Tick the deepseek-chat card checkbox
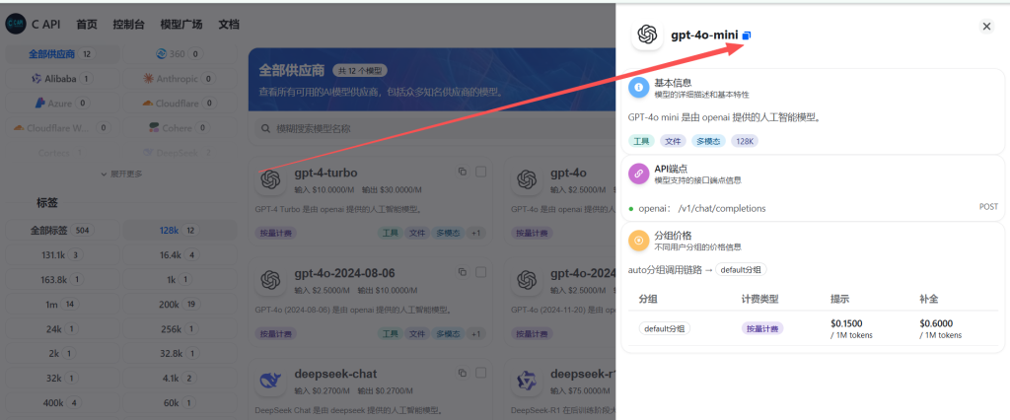The height and width of the screenshot is (420, 1010). [x=480, y=373]
